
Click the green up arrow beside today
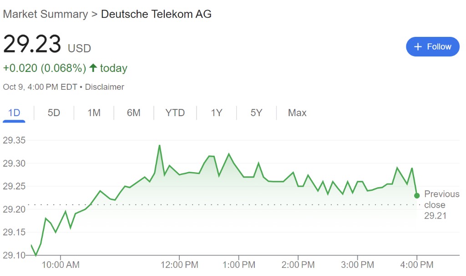[x=93, y=68]
